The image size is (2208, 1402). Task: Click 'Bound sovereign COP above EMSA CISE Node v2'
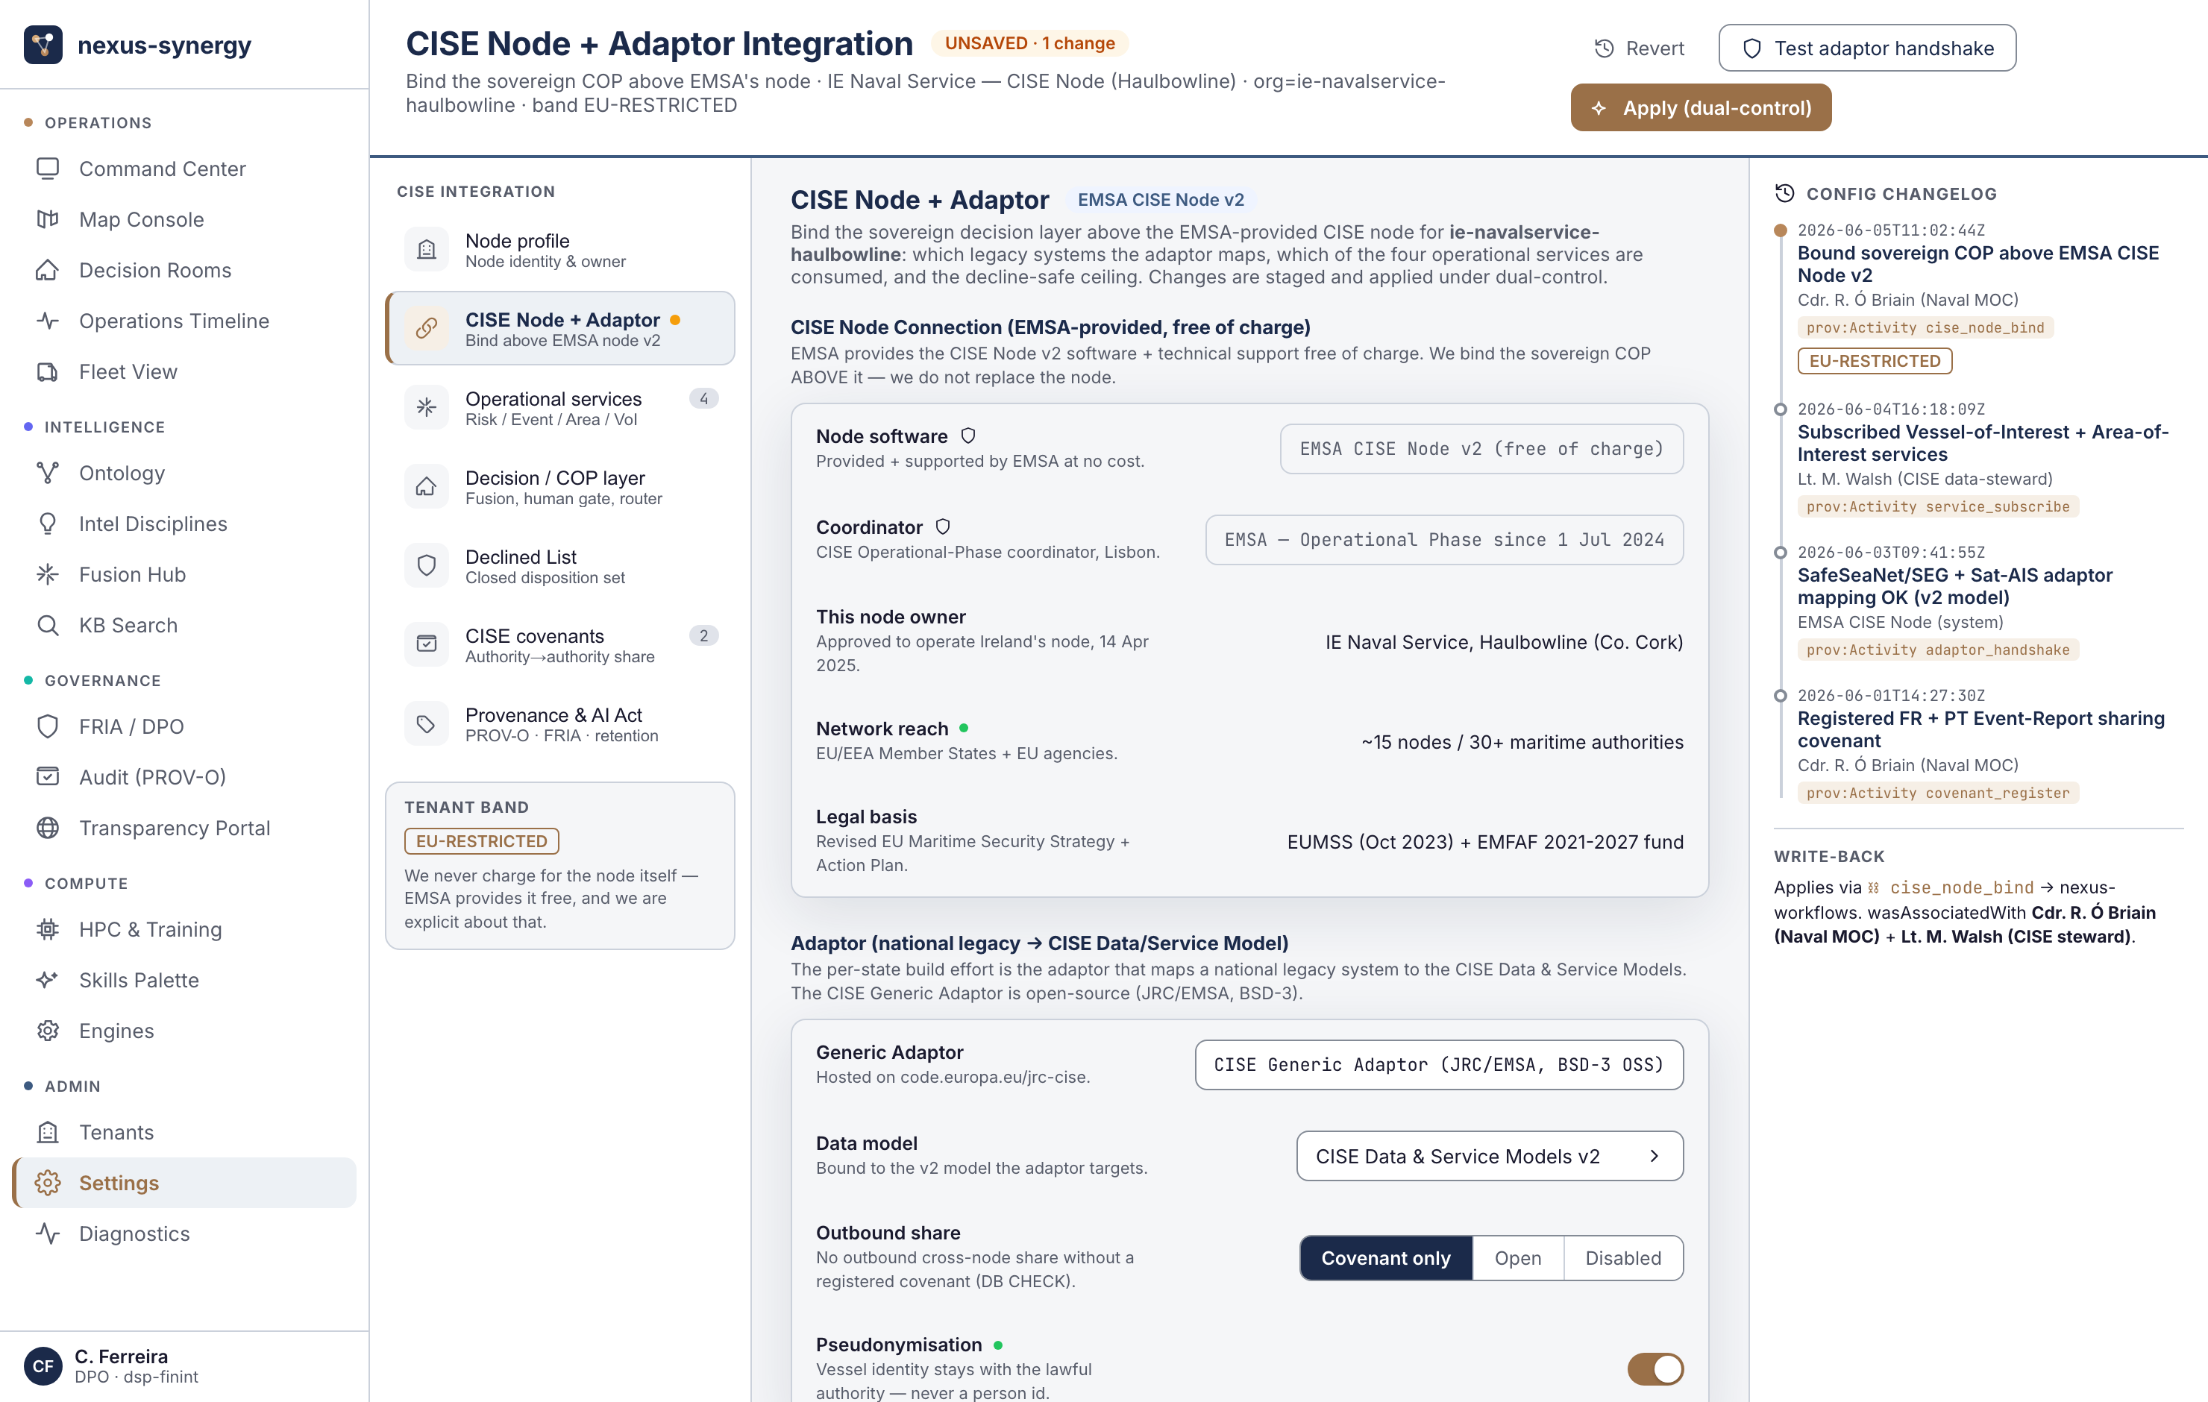click(x=1978, y=264)
